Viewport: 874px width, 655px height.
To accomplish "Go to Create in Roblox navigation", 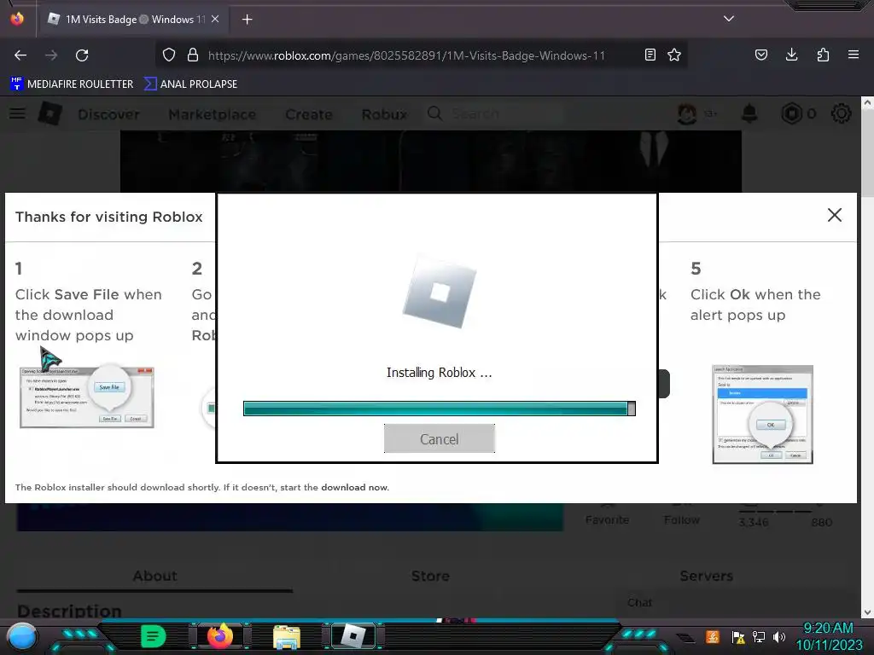I will coord(309,114).
